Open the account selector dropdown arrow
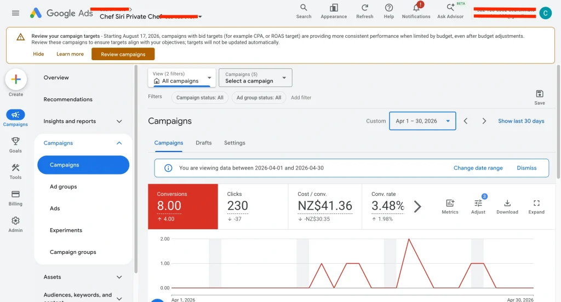Screen dimensions: 561x302 (x=200, y=16)
